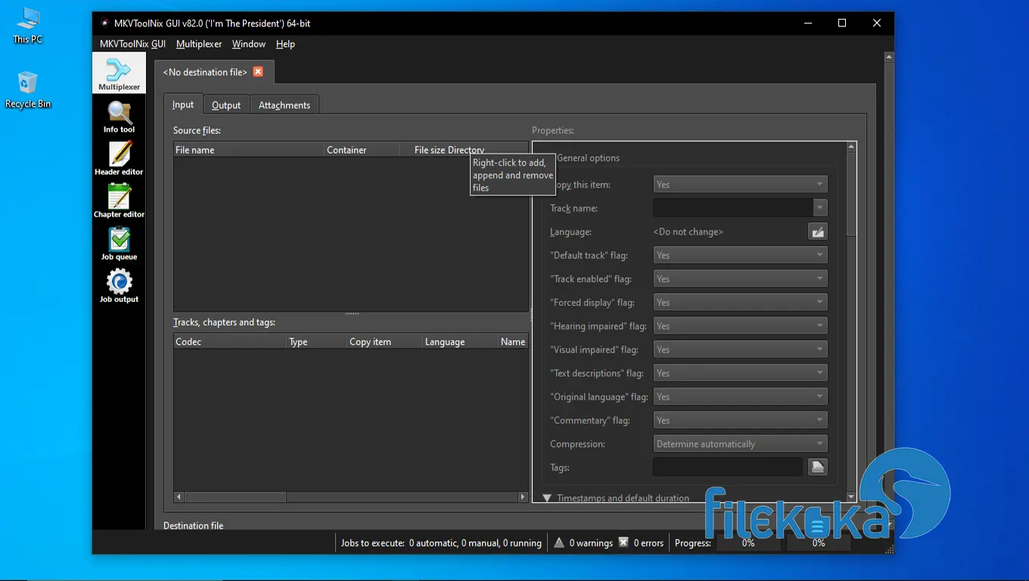Click tracks list right scroll arrow
1029x581 pixels.
522,497
